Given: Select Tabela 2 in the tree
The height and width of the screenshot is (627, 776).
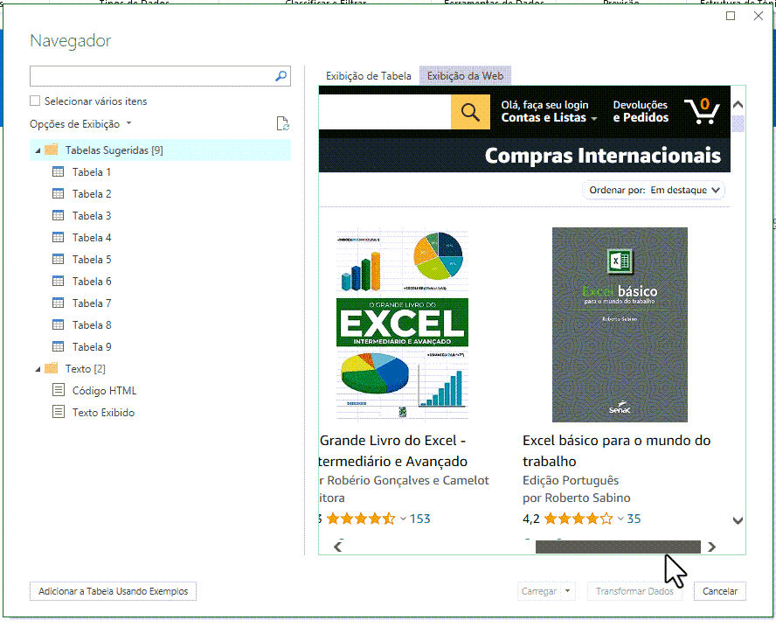Looking at the screenshot, I should click(x=92, y=193).
